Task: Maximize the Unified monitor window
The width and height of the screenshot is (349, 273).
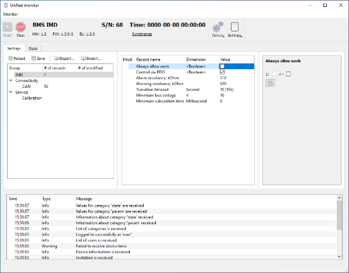Action: [325, 5]
